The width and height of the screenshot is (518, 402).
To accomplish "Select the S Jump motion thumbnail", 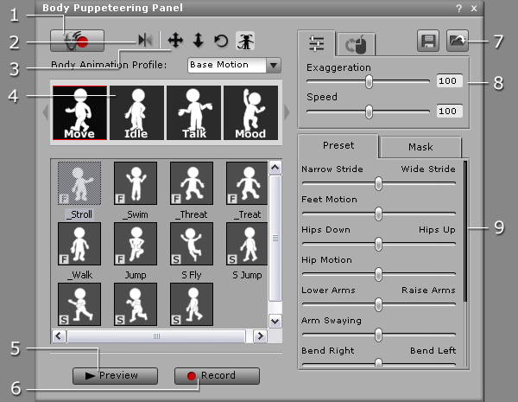I will 247,244.
